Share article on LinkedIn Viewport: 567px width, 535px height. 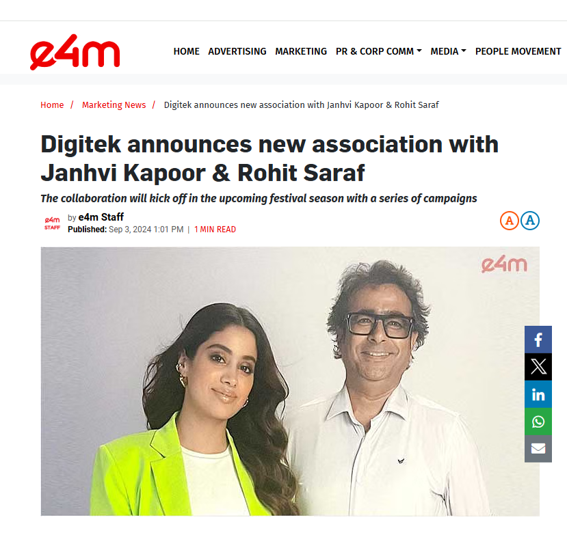538,394
